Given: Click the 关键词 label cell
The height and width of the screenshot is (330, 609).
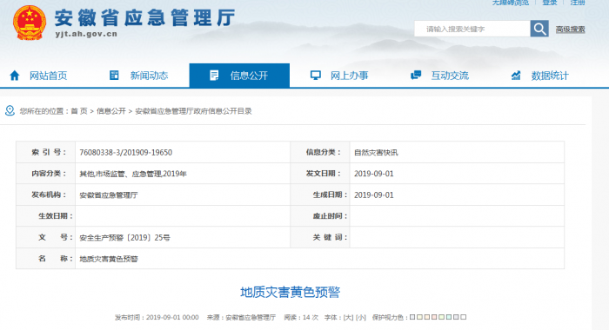Looking at the screenshot, I should click(320, 237).
